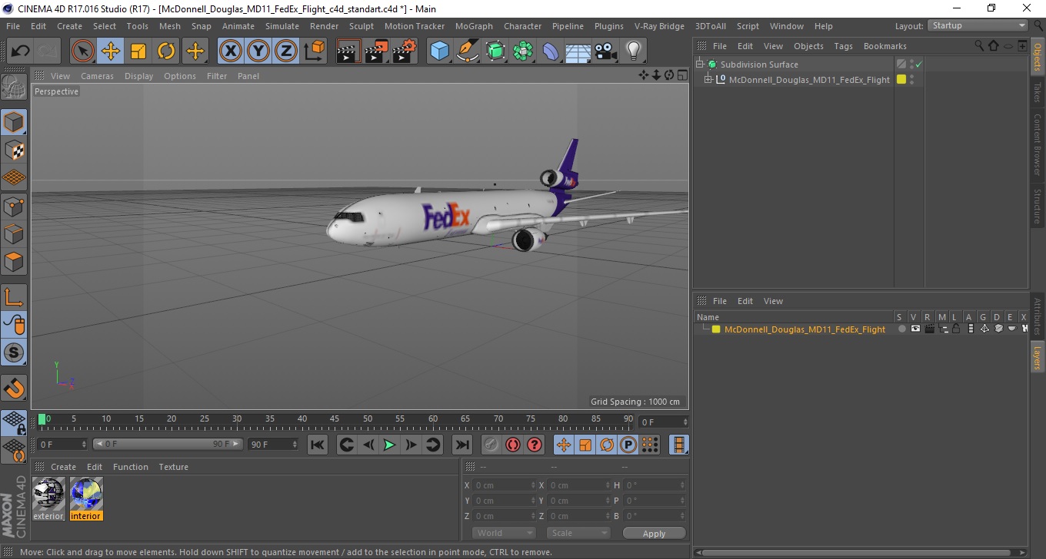Render the active view
1046x559 pixels.
click(x=348, y=51)
